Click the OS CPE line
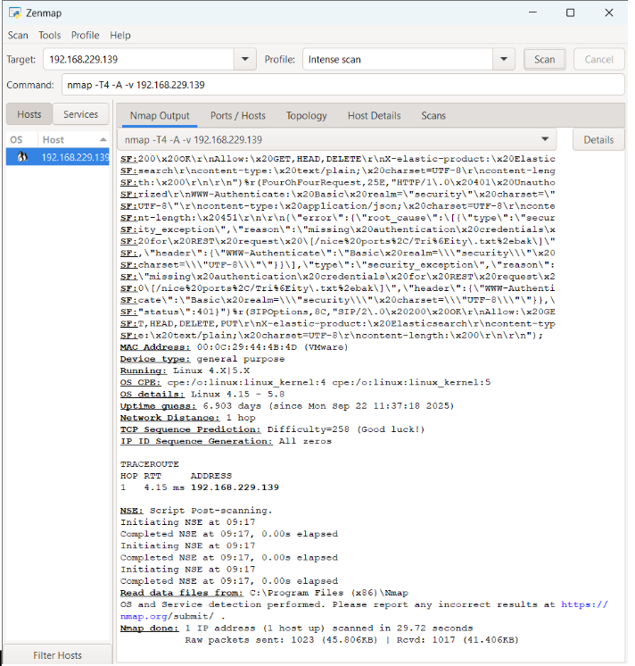The height and width of the screenshot is (666, 635). tap(305, 382)
